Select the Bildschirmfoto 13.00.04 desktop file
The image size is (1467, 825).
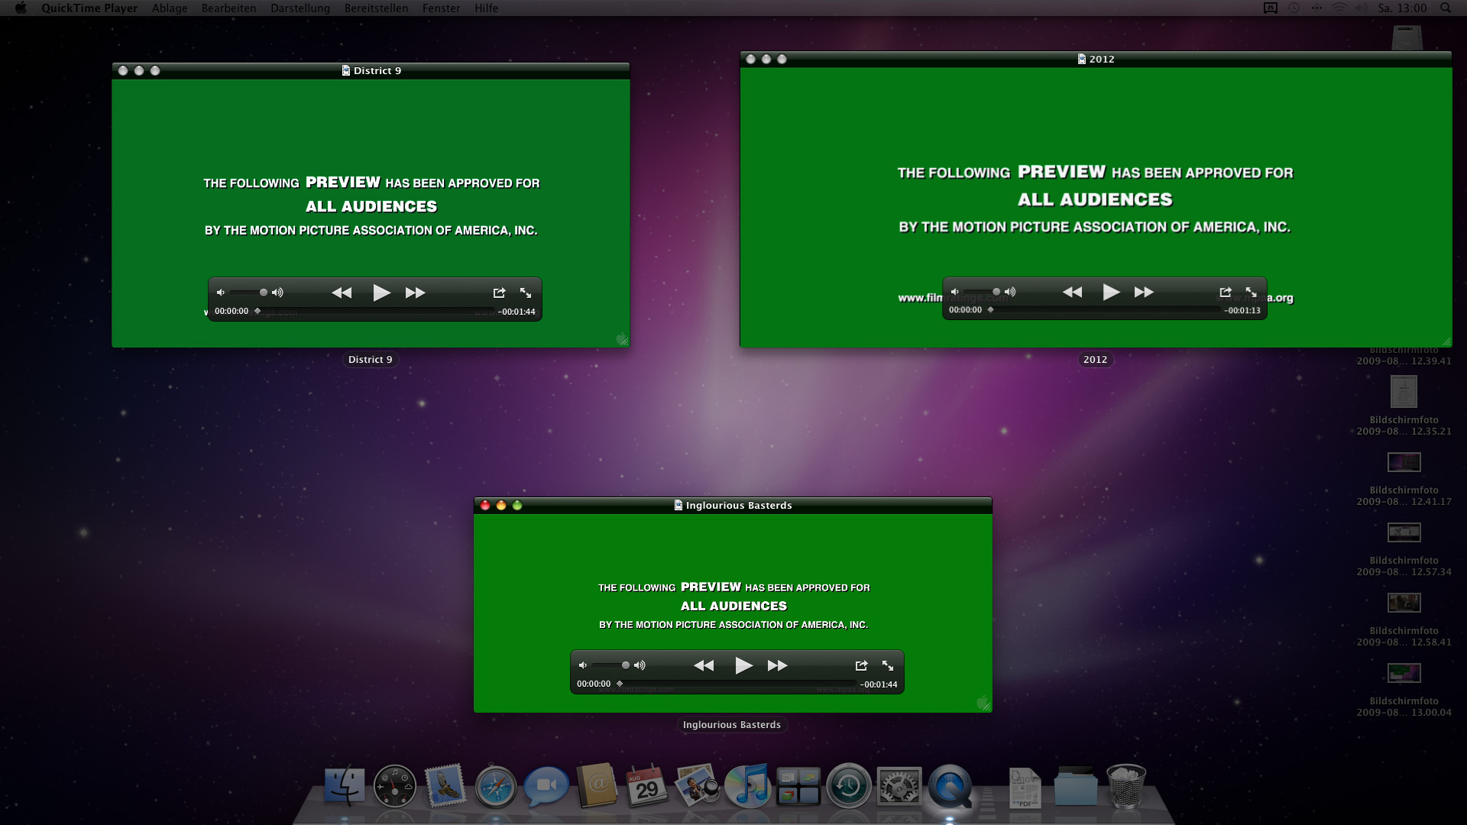1404,689
